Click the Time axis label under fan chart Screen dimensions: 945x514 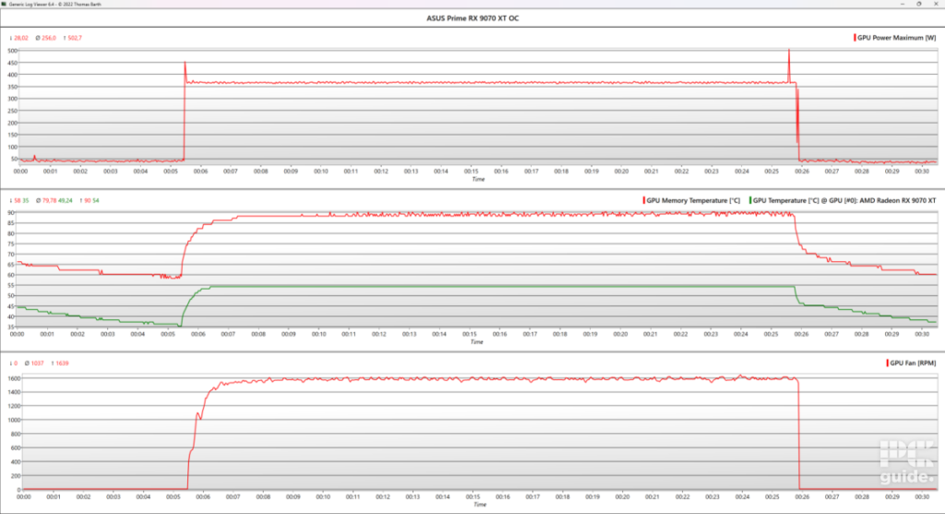477,505
